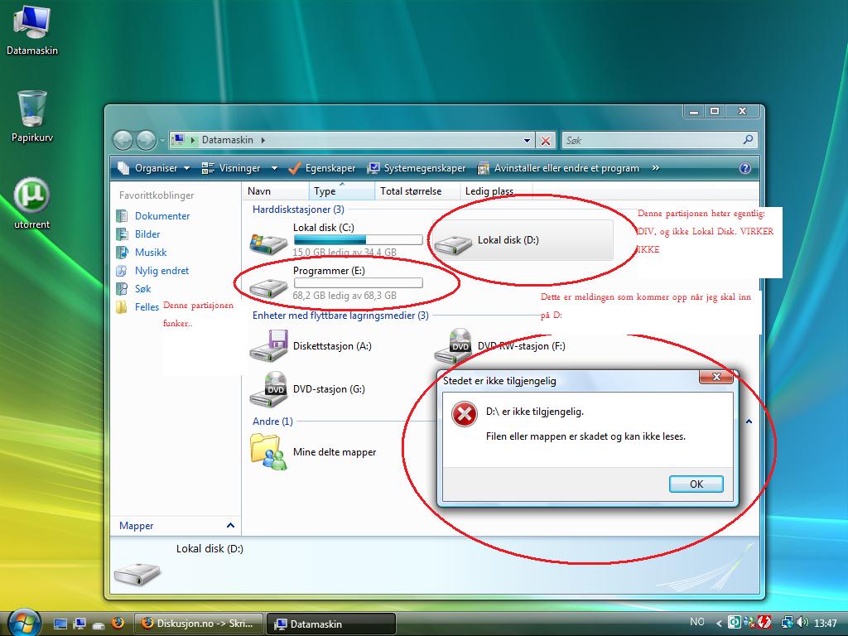This screenshot has height=636, width=848.
Task: Click the arrow after Datamaskin breadcrumb
Action: pos(263,140)
